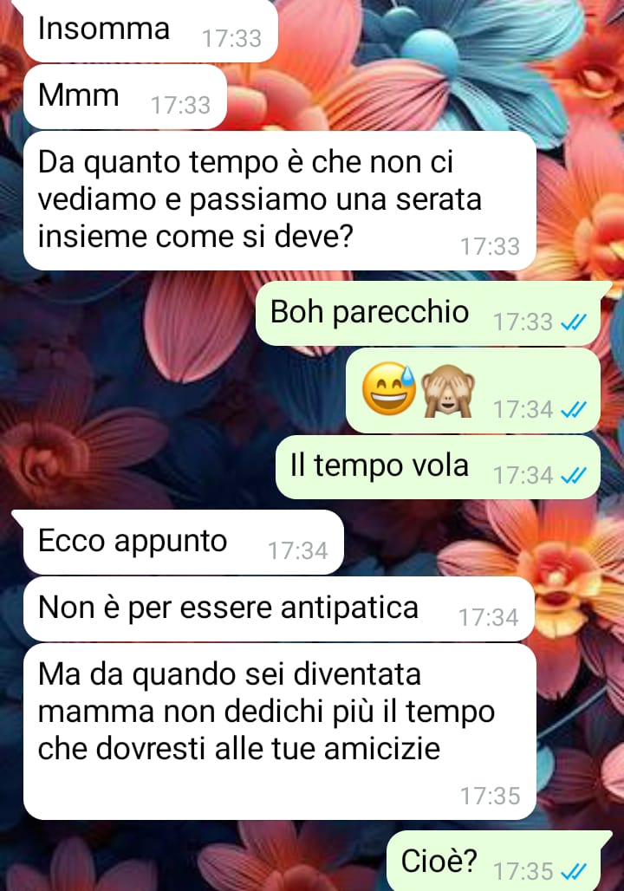The width and height of the screenshot is (624, 891).
Task: Tap the 17:34 timestamp beside 'Ecco appunto'
Action: click(298, 550)
